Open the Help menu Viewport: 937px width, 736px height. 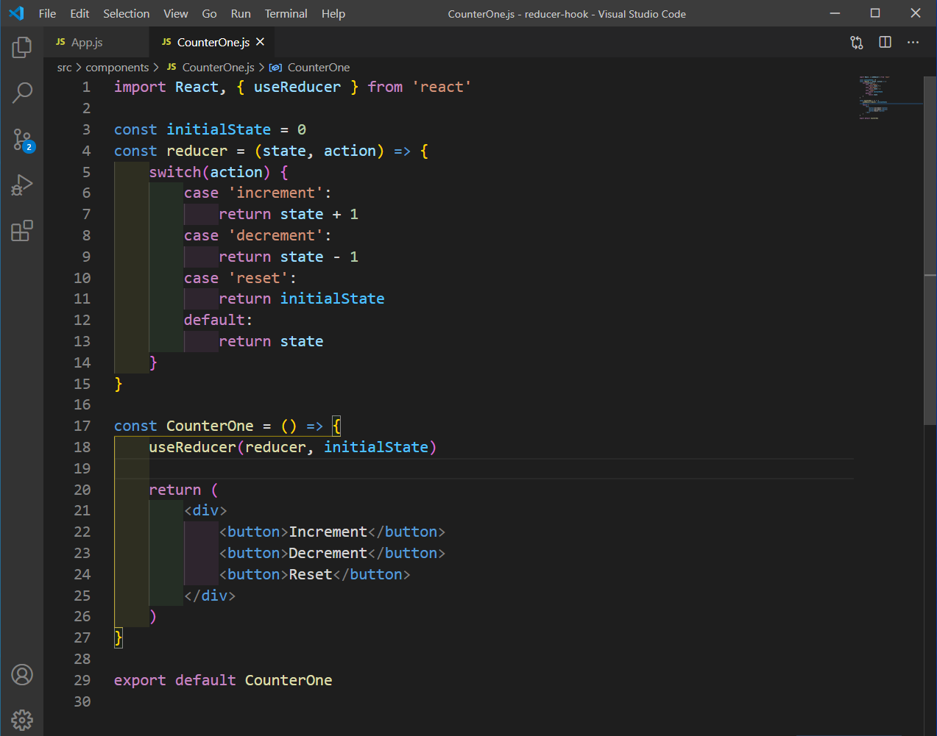pyautogui.click(x=333, y=13)
